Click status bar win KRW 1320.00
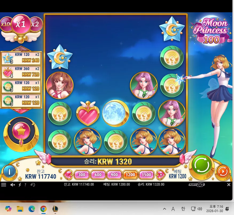This screenshot has width=234, height=215. coord(151,184)
